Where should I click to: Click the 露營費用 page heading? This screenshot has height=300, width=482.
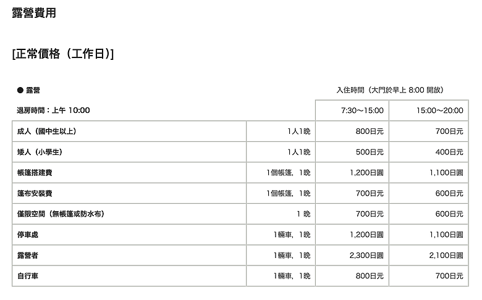point(34,13)
